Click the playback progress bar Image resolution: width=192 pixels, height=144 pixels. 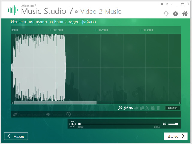pyautogui.click(x=119, y=124)
